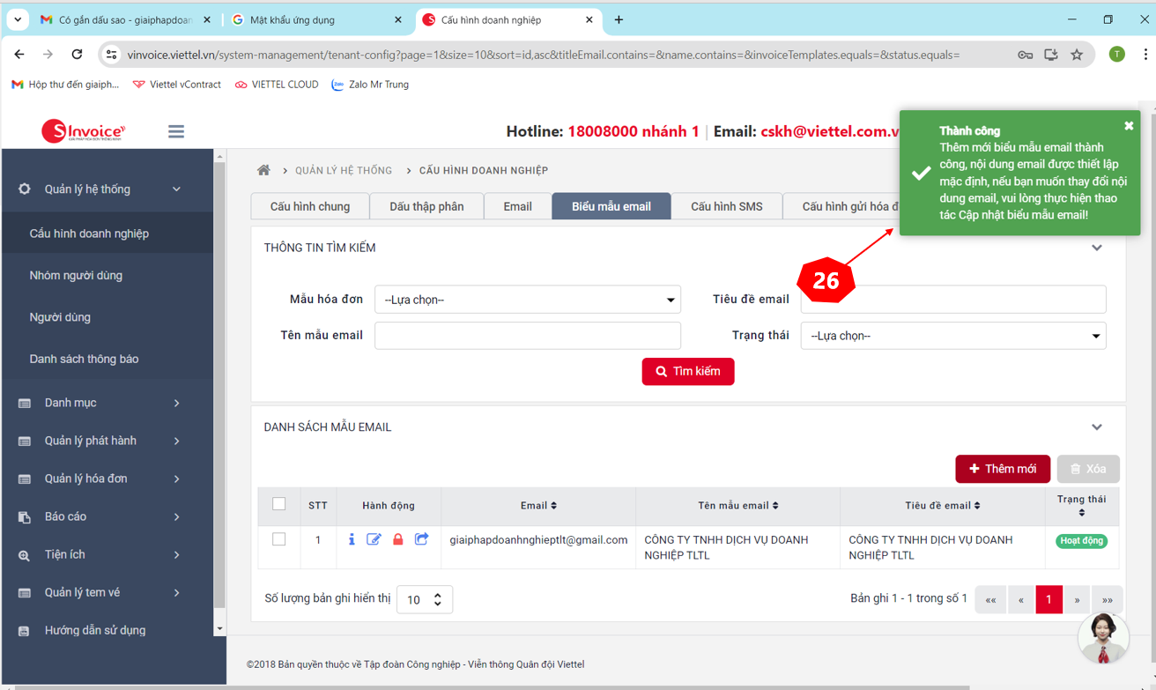This screenshot has height=690, width=1156.
Task: Click the Thêm mới button
Action: point(1002,469)
